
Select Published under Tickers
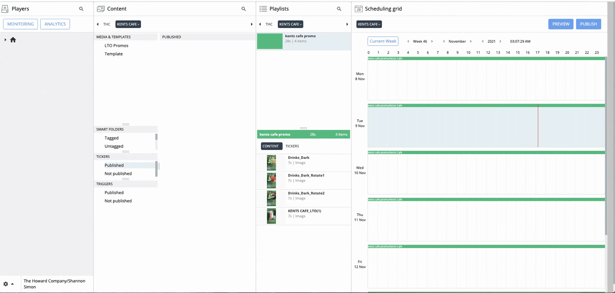(114, 165)
